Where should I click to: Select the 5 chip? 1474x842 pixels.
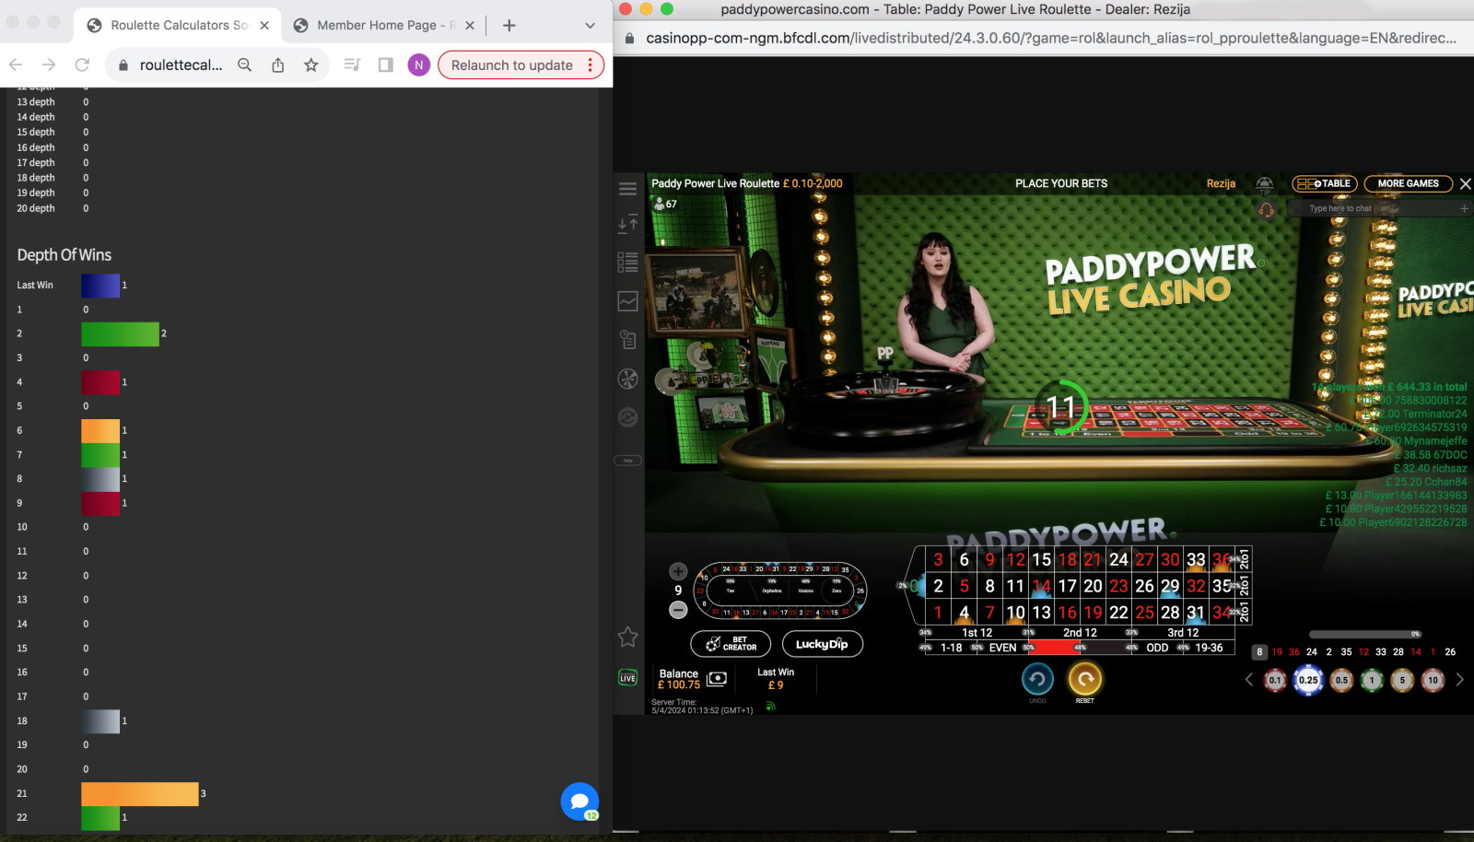tap(1402, 681)
